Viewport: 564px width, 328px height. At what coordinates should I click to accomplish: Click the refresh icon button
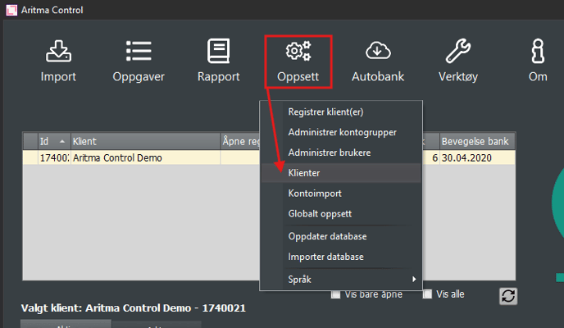pyautogui.click(x=508, y=296)
